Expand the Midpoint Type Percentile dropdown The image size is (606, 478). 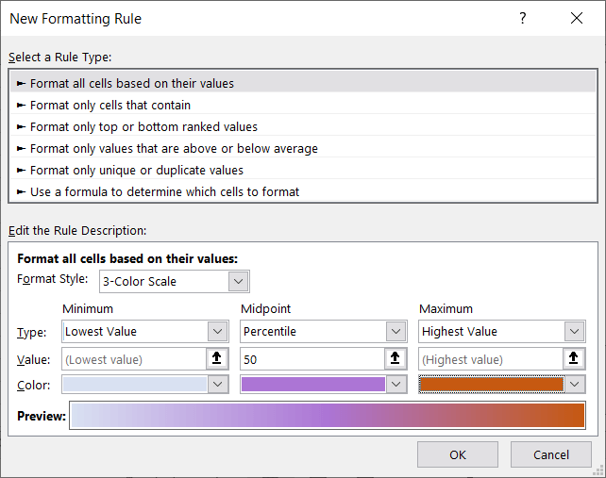(396, 332)
